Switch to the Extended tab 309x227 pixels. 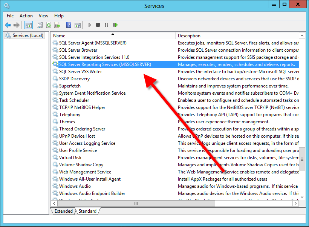[63, 211]
